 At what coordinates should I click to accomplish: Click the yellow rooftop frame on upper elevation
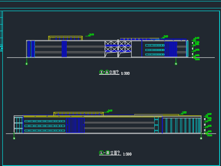tap(66, 37)
